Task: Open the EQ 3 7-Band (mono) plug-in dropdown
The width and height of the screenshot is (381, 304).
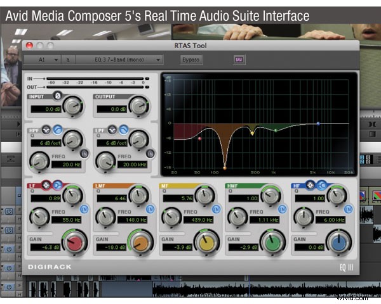Action: click(x=119, y=60)
